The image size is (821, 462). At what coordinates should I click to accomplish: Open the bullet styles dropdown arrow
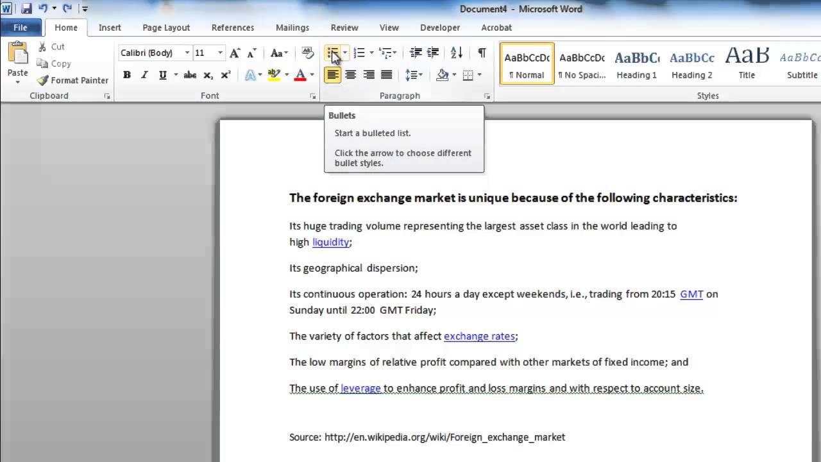(345, 53)
